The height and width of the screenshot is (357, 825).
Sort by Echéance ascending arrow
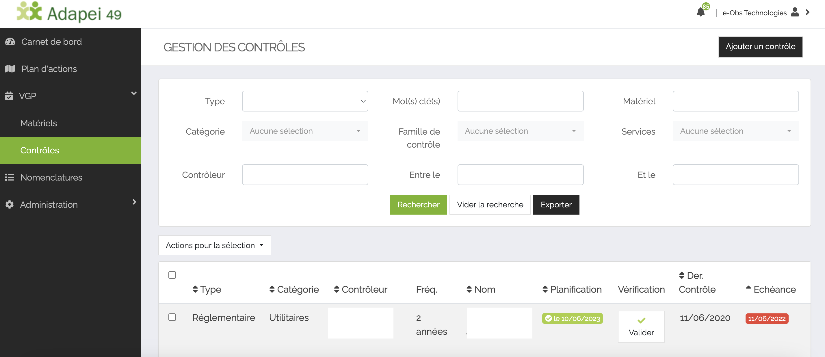[748, 287]
